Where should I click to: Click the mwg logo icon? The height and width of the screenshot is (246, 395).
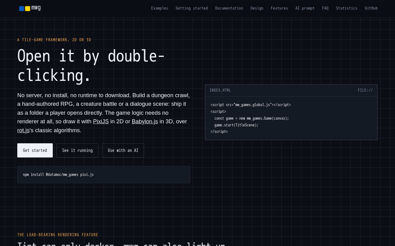[x=25, y=9]
